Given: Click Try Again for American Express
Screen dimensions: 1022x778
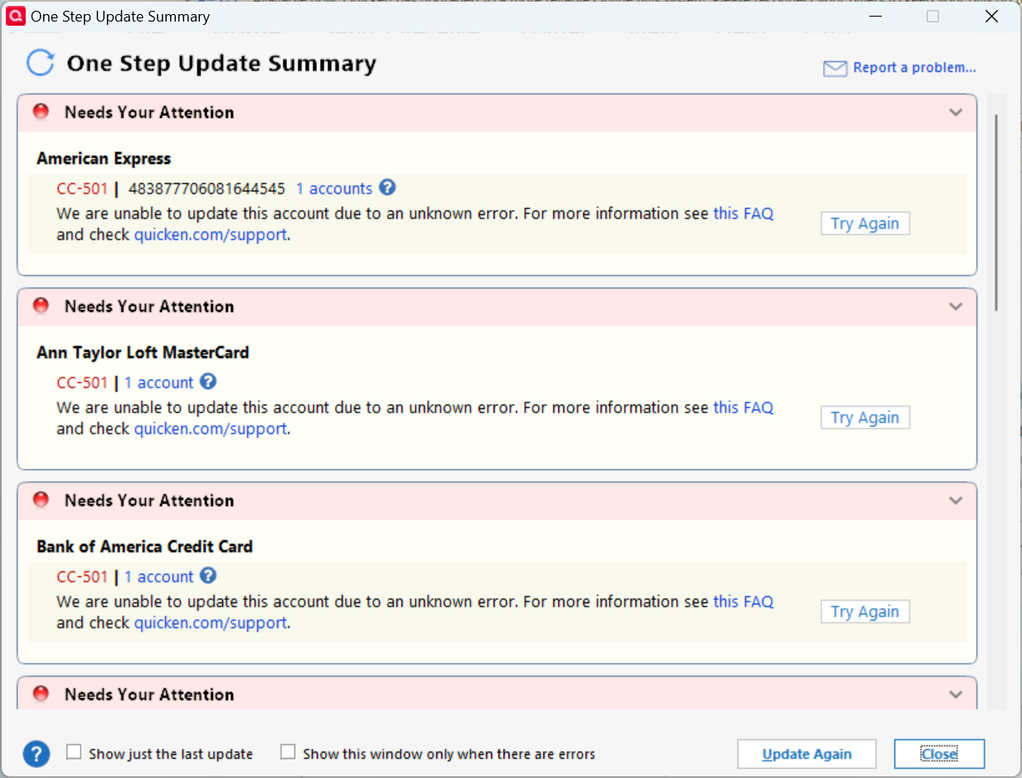Looking at the screenshot, I should pyautogui.click(x=865, y=224).
